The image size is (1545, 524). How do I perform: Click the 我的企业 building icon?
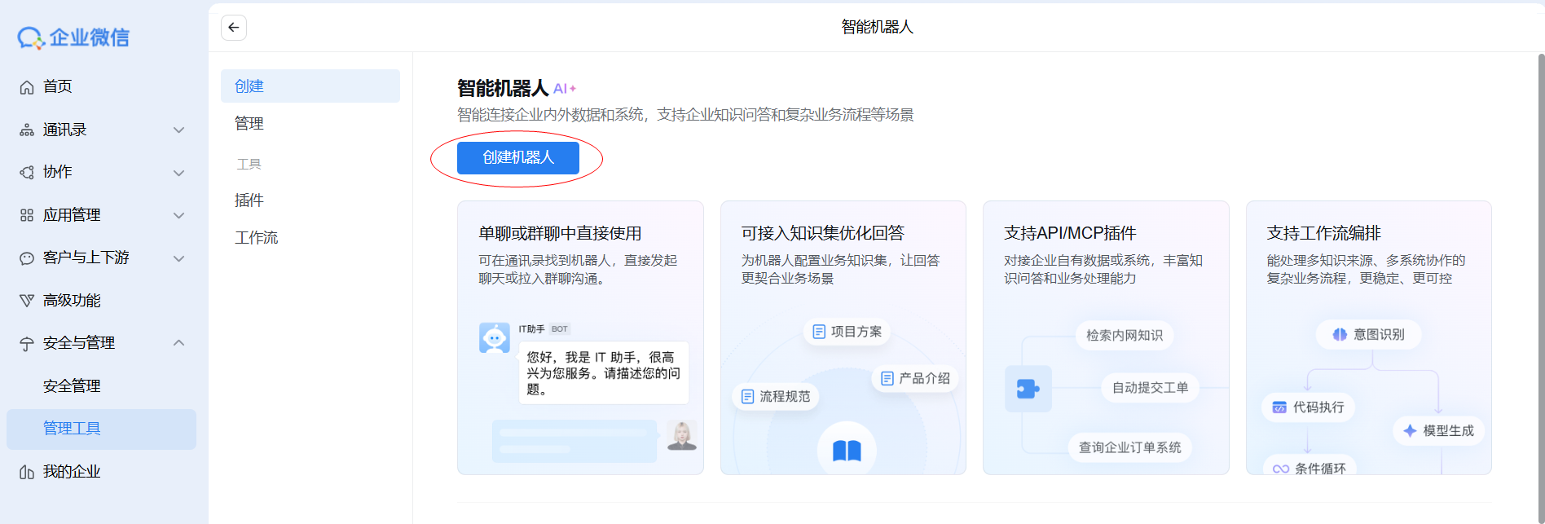pos(27,473)
